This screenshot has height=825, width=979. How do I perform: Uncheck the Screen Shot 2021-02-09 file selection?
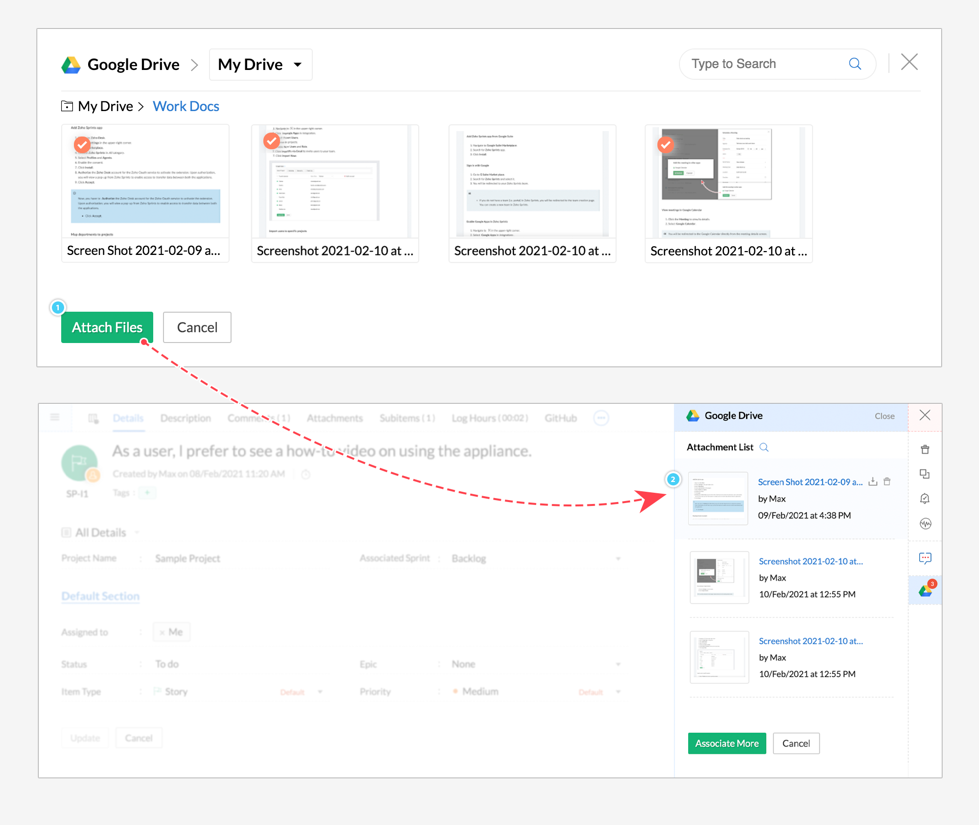pos(82,144)
